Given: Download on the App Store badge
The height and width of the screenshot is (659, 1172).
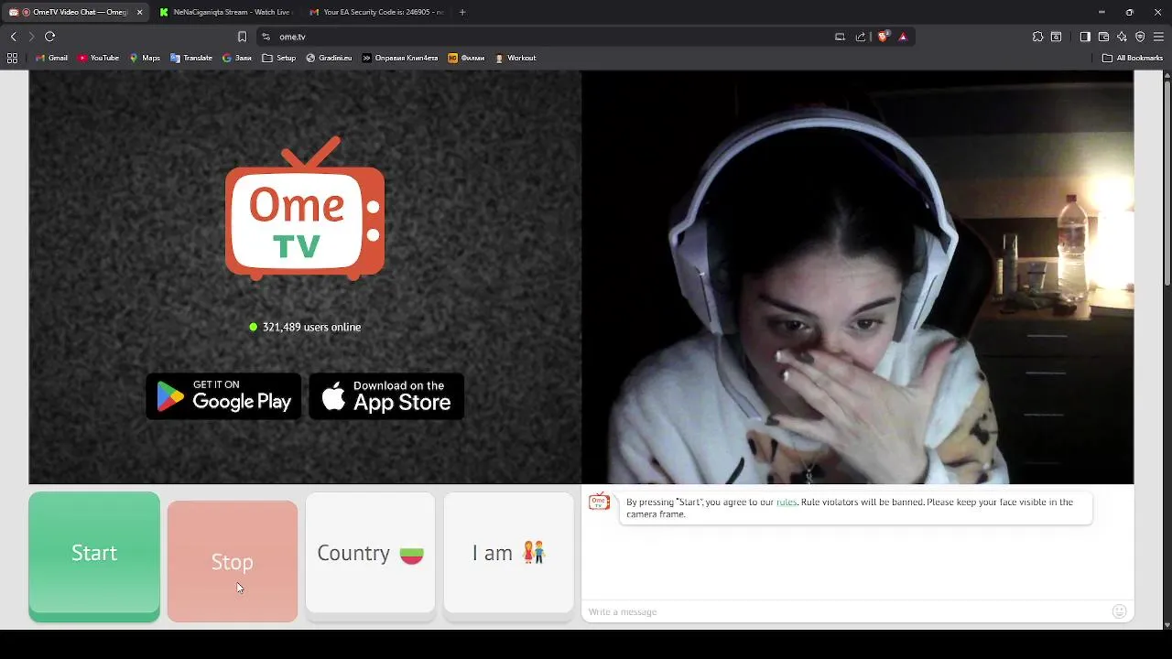Looking at the screenshot, I should coord(386,396).
